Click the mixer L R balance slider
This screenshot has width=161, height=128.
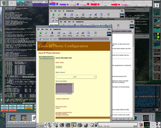pos(153,126)
